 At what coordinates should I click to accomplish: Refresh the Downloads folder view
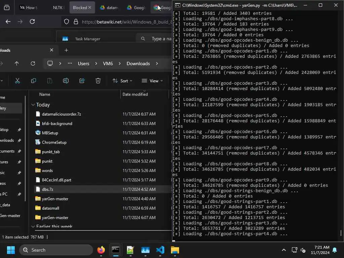[33, 63]
